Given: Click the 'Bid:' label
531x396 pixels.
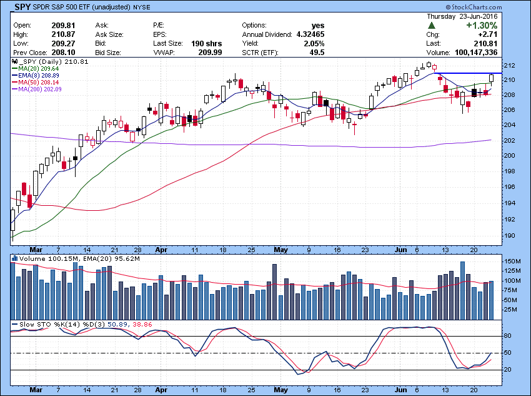Looking at the screenshot, I should (101, 43).
